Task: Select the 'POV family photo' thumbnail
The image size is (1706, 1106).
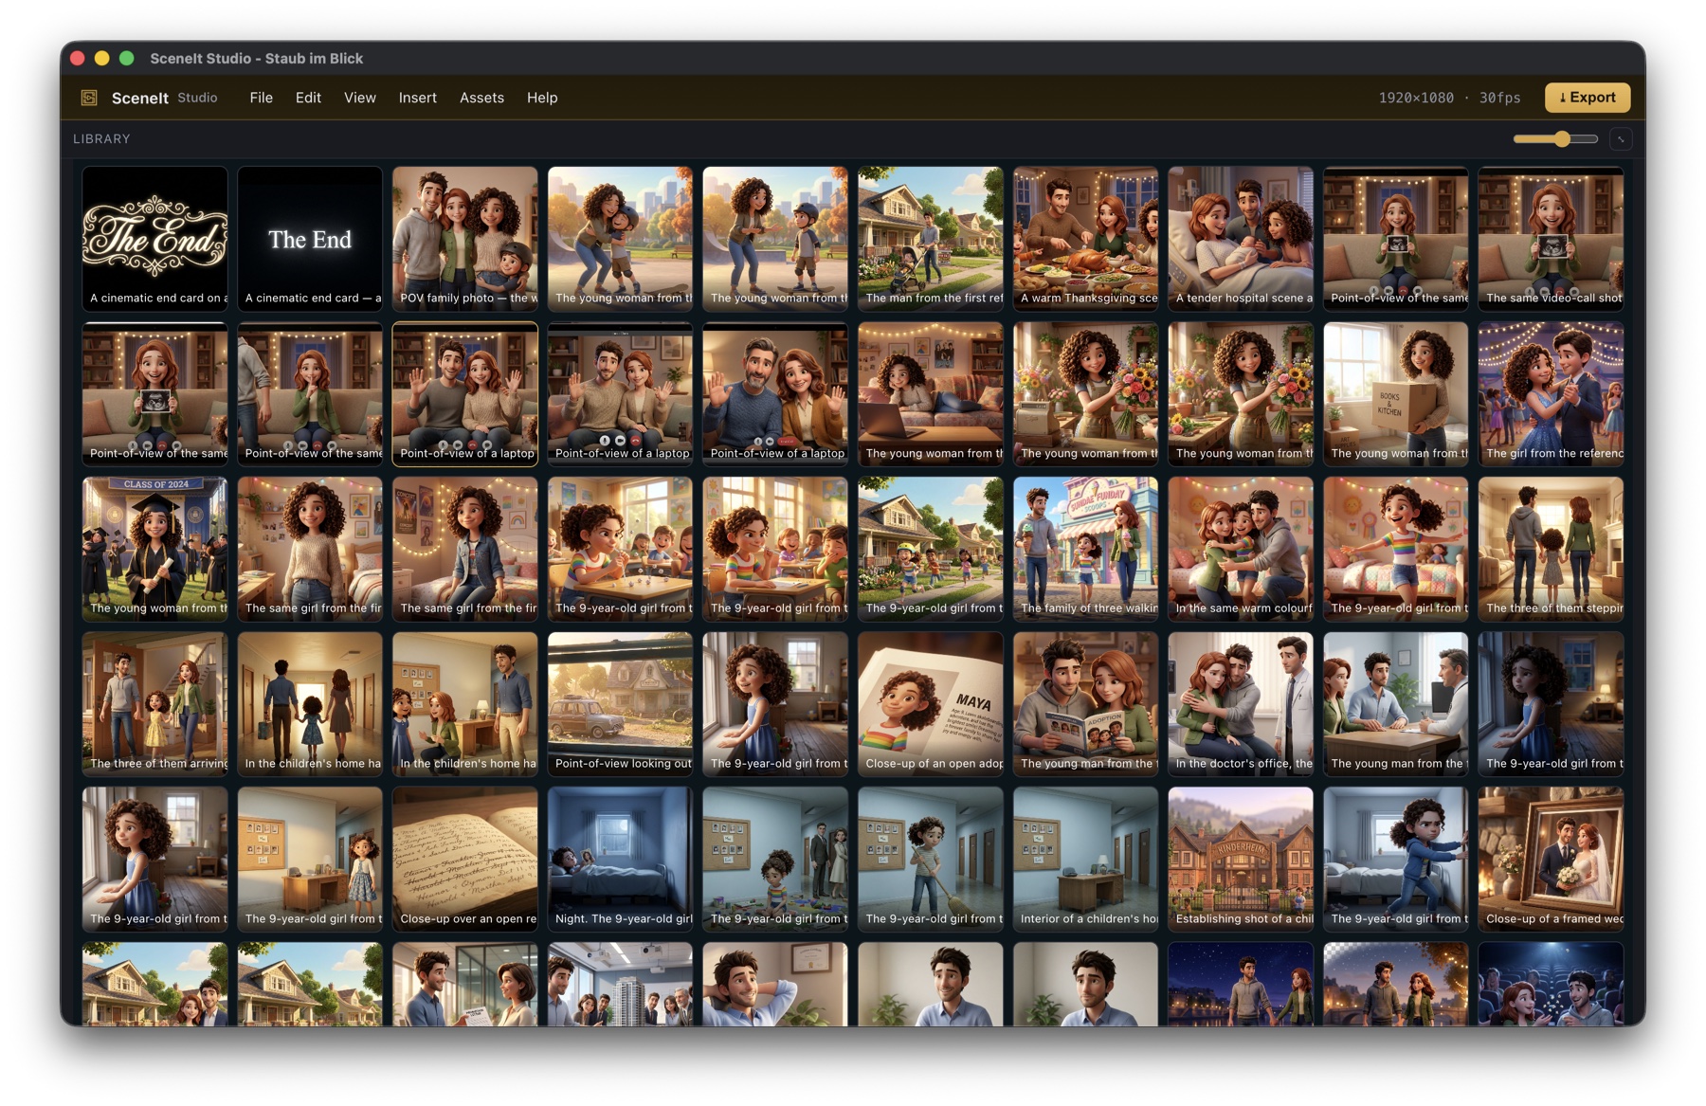Action: click(465, 239)
